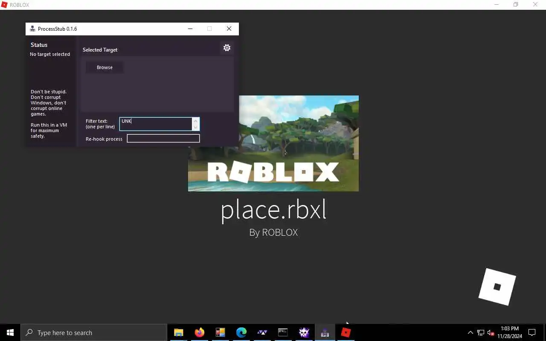This screenshot has height=341, width=546.
Task: Show hidden system tray icons
Action: point(470,332)
